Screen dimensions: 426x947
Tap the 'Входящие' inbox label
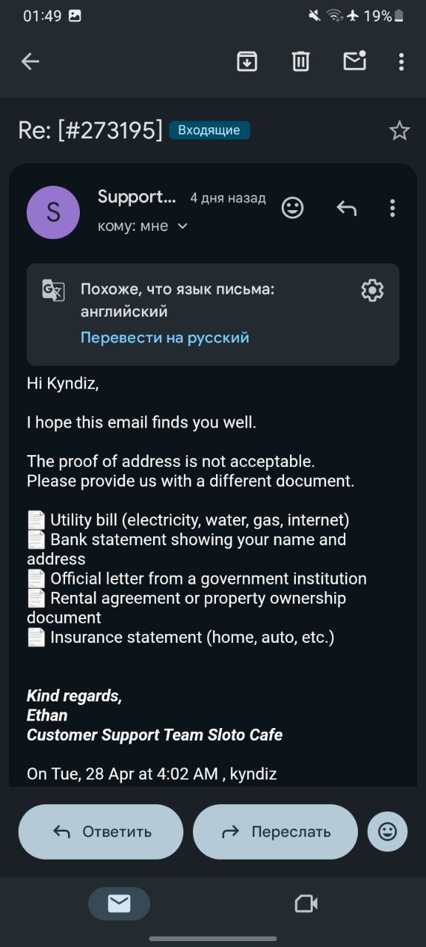(209, 130)
